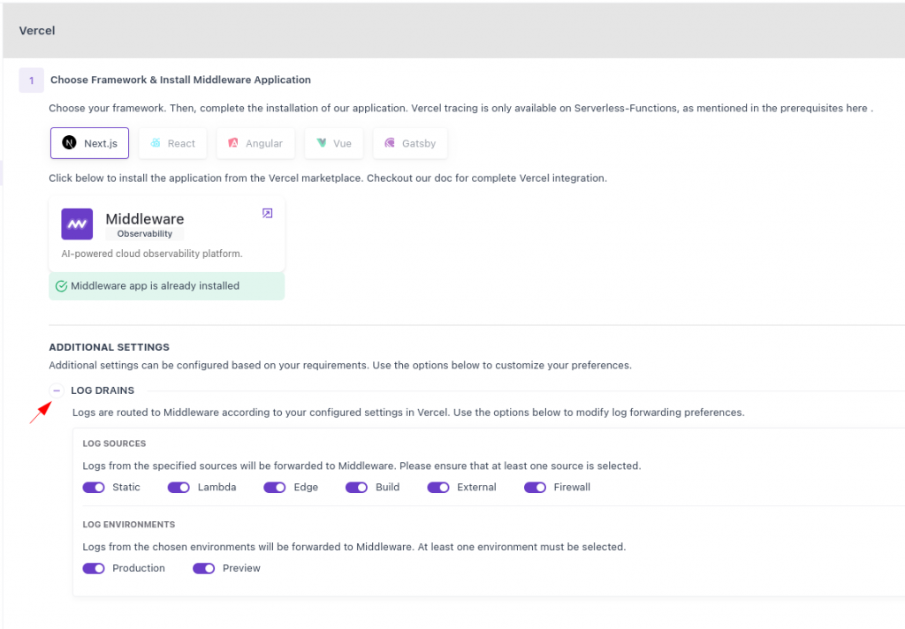Image resolution: width=905 pixels, height=629 pixels.
Task: Collapse the Log Drains section
Action: (57, 390)
